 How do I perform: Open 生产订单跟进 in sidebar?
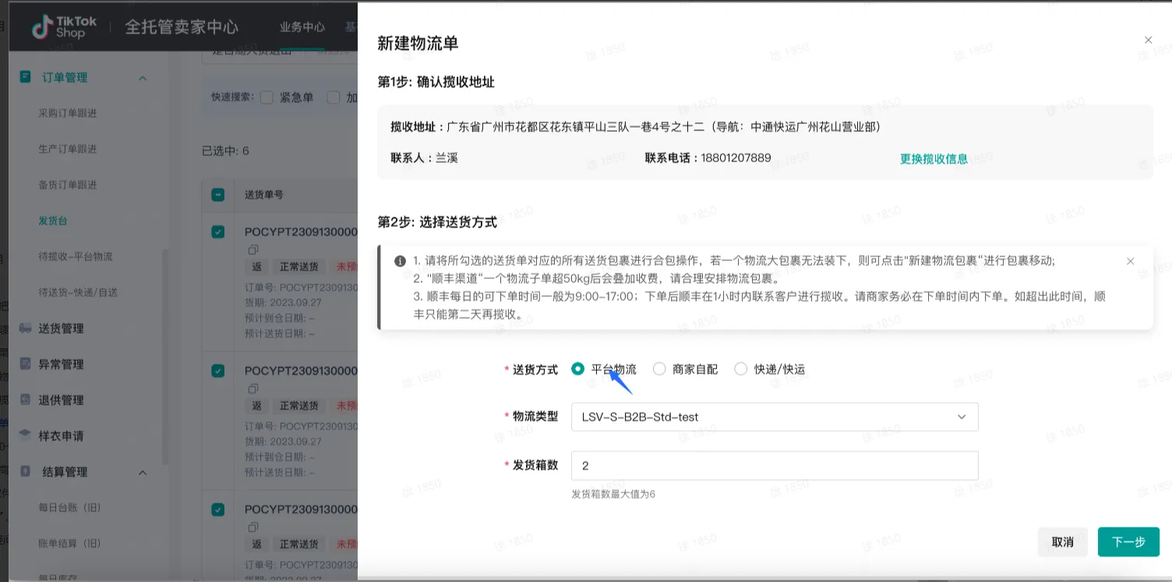click(68, 149)
